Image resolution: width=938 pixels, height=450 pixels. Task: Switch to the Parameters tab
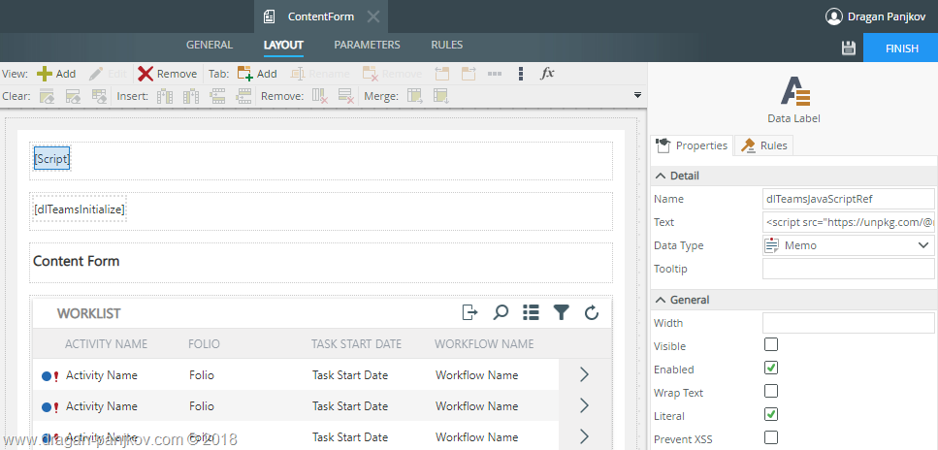tap(367, 45)
